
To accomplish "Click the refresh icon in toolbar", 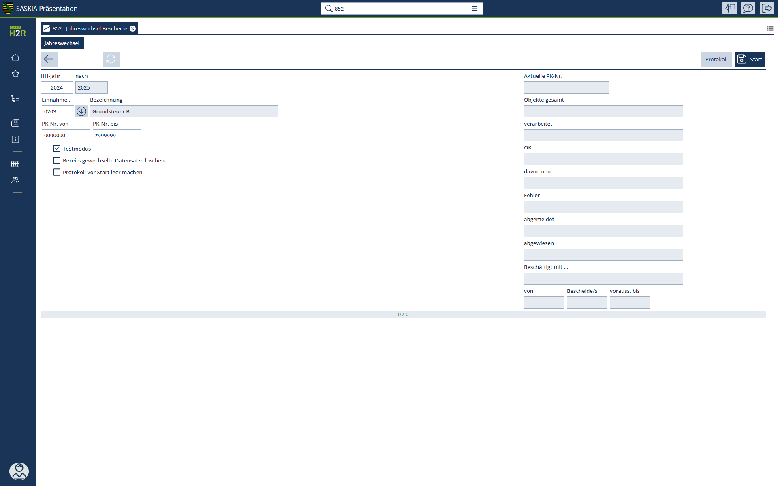I will (x=111, y=59).
